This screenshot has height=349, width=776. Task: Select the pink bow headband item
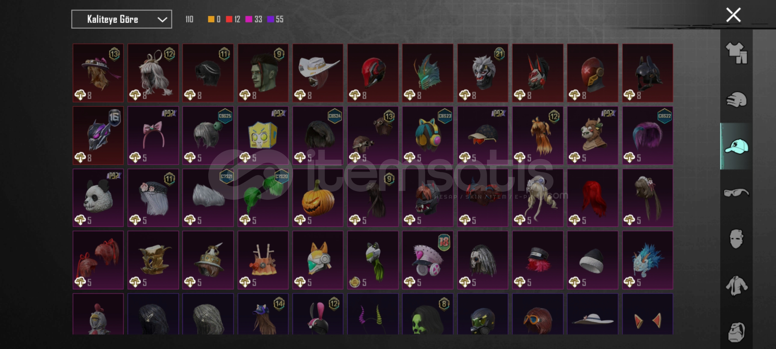pos(153,135)
